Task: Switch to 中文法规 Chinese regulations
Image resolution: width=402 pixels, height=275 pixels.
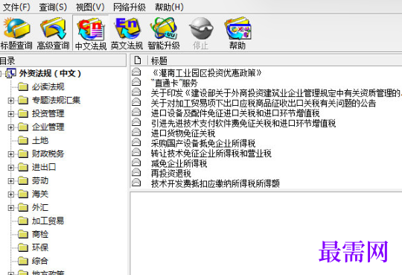Action: (91, 34)
